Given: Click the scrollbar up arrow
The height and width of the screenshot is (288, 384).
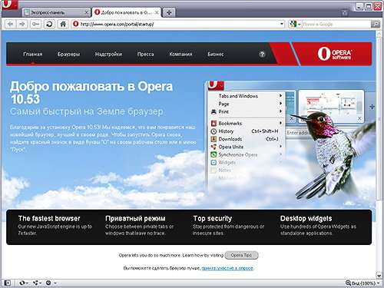Looking at the screenshot, I should [x=379, y=34].
